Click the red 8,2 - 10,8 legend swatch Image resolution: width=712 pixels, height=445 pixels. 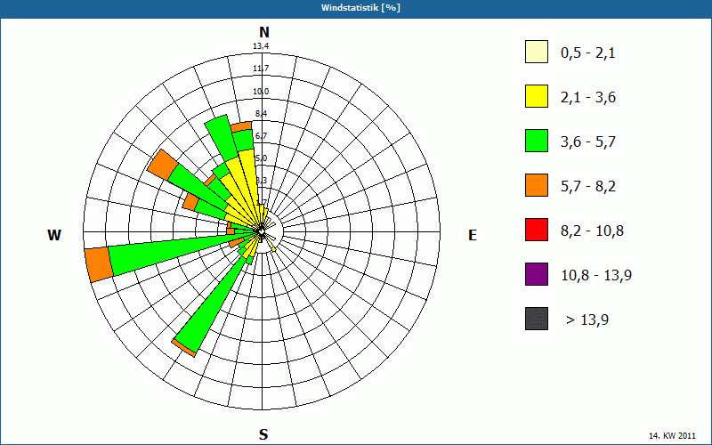point(537,230)
